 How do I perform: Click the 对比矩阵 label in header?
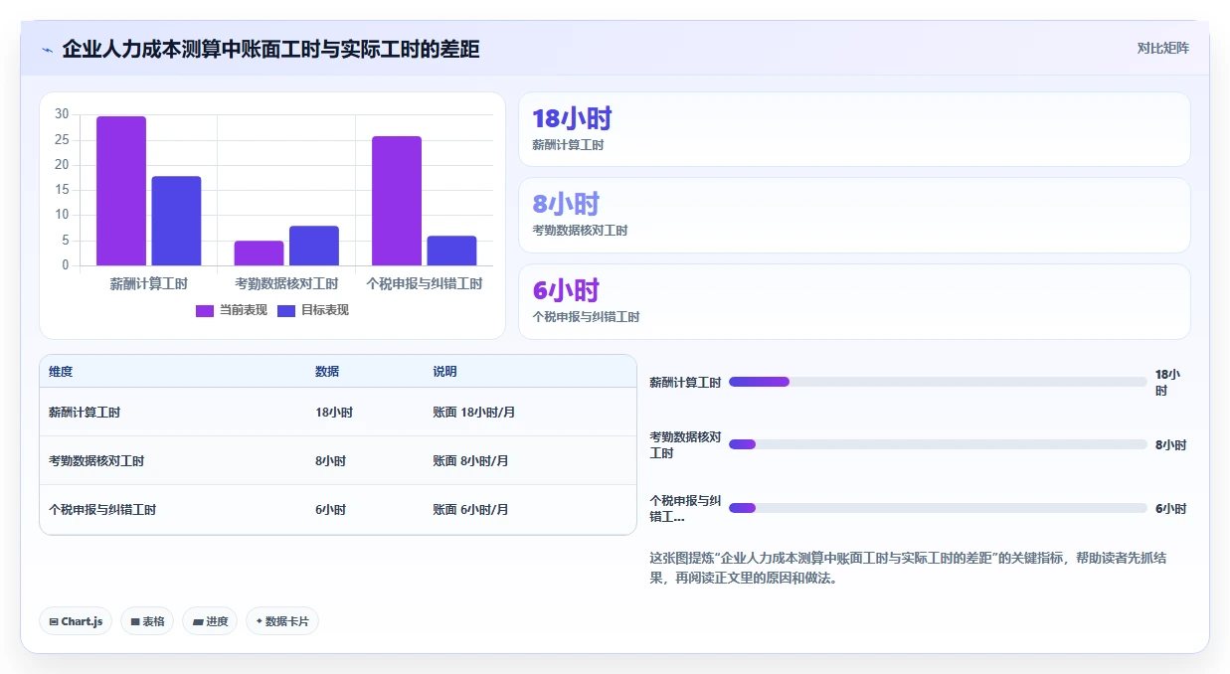(x=1162, y=48)
